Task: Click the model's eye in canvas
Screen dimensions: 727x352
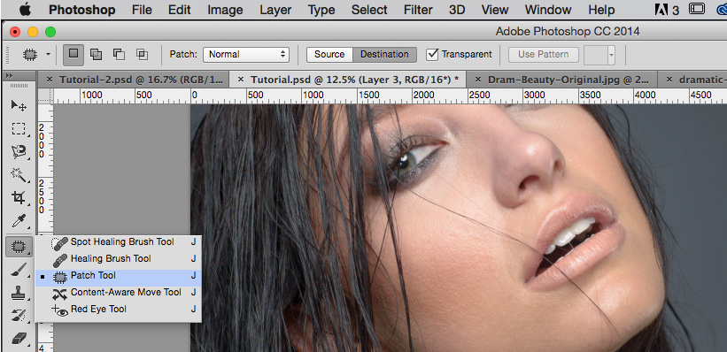Action: 410,162
